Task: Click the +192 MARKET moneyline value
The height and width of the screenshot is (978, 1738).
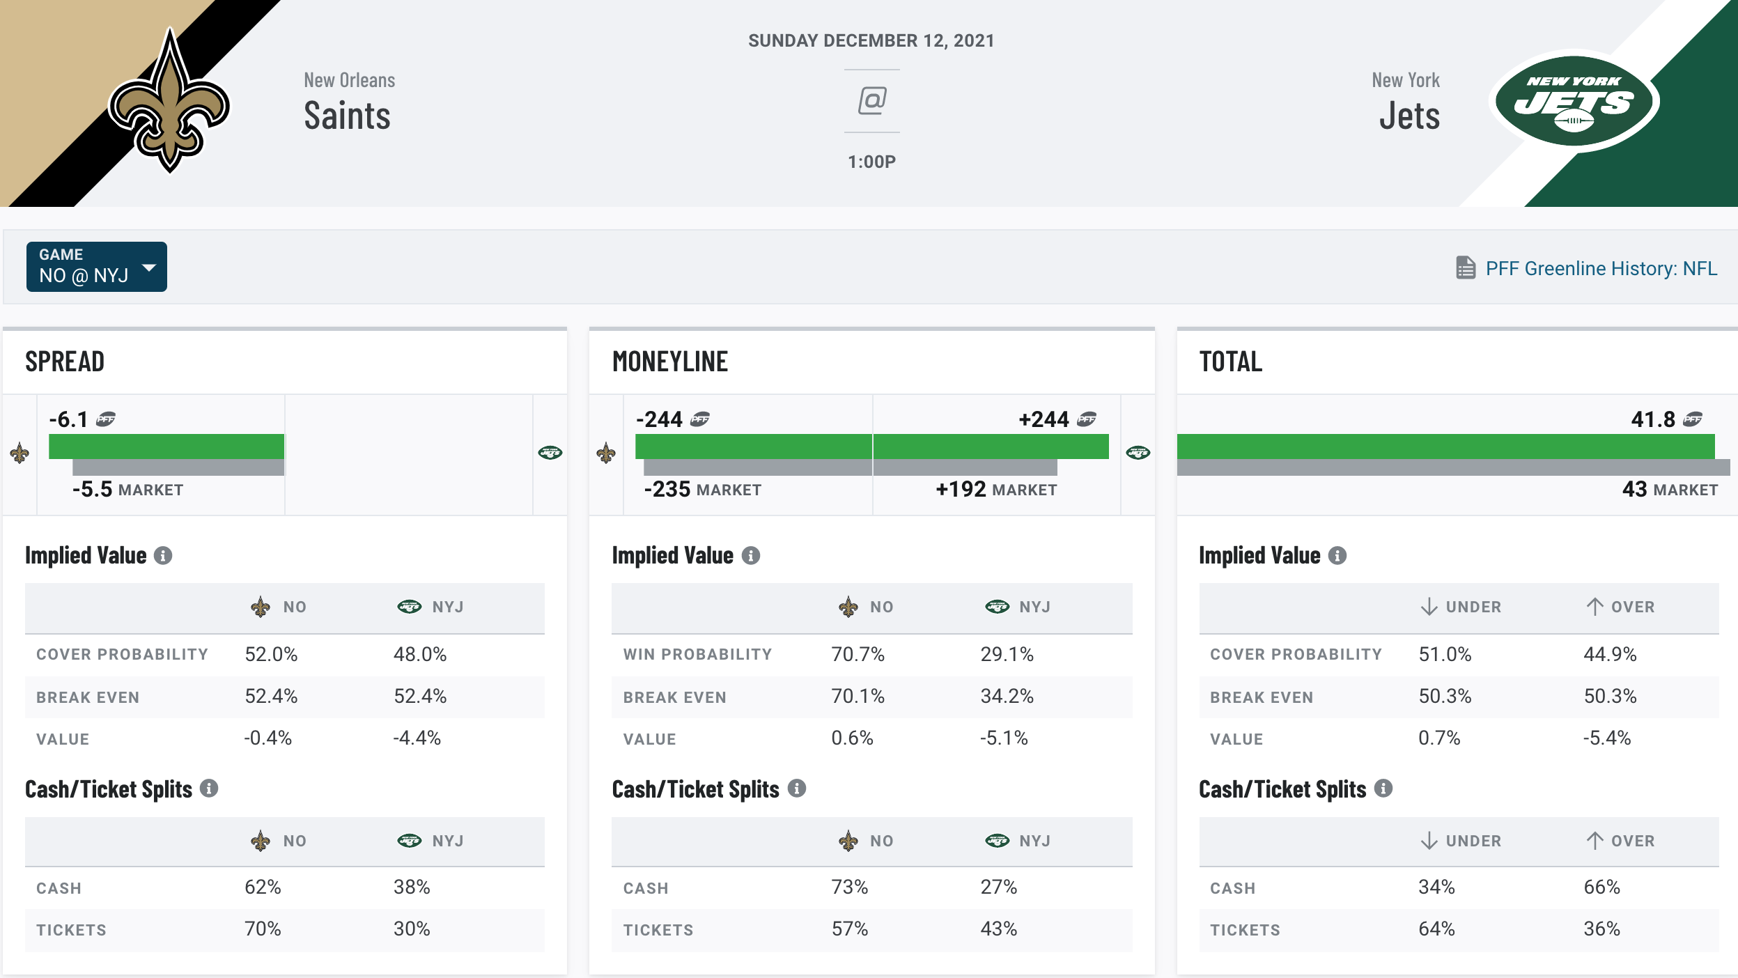Action: pos(996,489)
